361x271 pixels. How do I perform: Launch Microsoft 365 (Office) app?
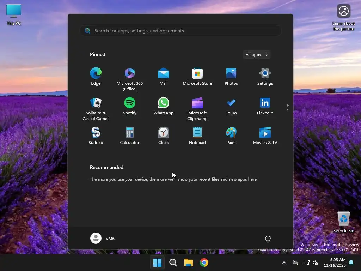tap(130, 79)
